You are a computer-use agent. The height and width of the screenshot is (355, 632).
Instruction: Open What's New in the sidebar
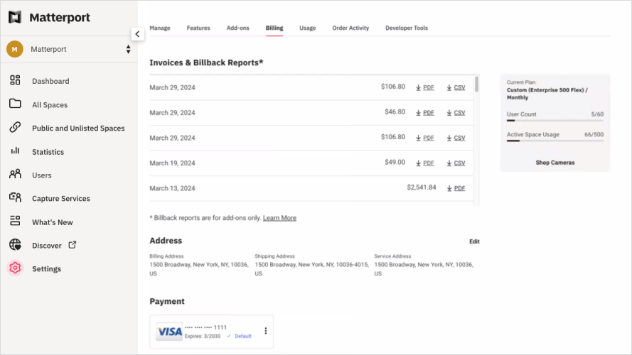pos(53,222)
